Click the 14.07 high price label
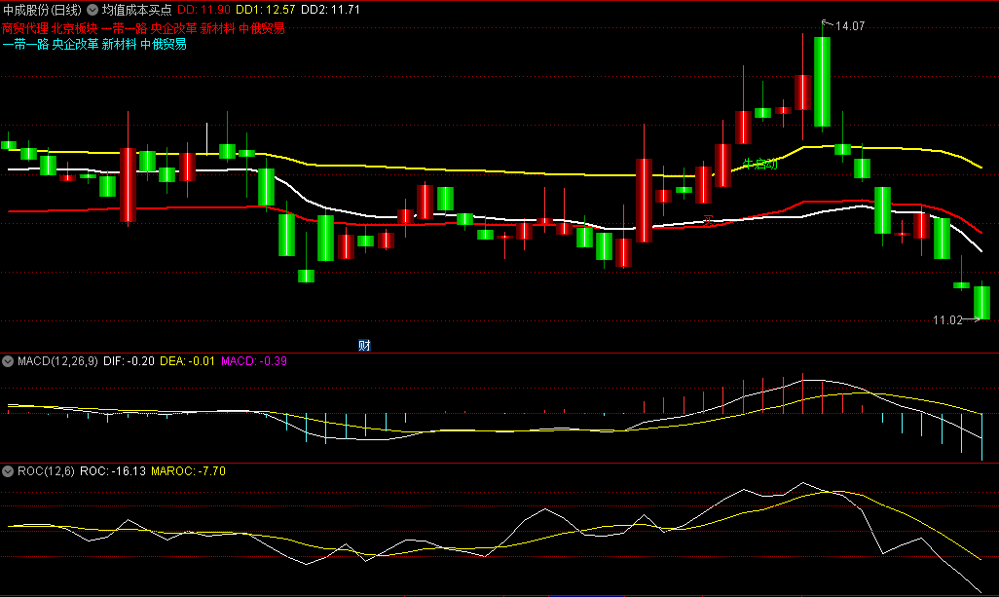The image size is (999, 597). tap(850, 26)
